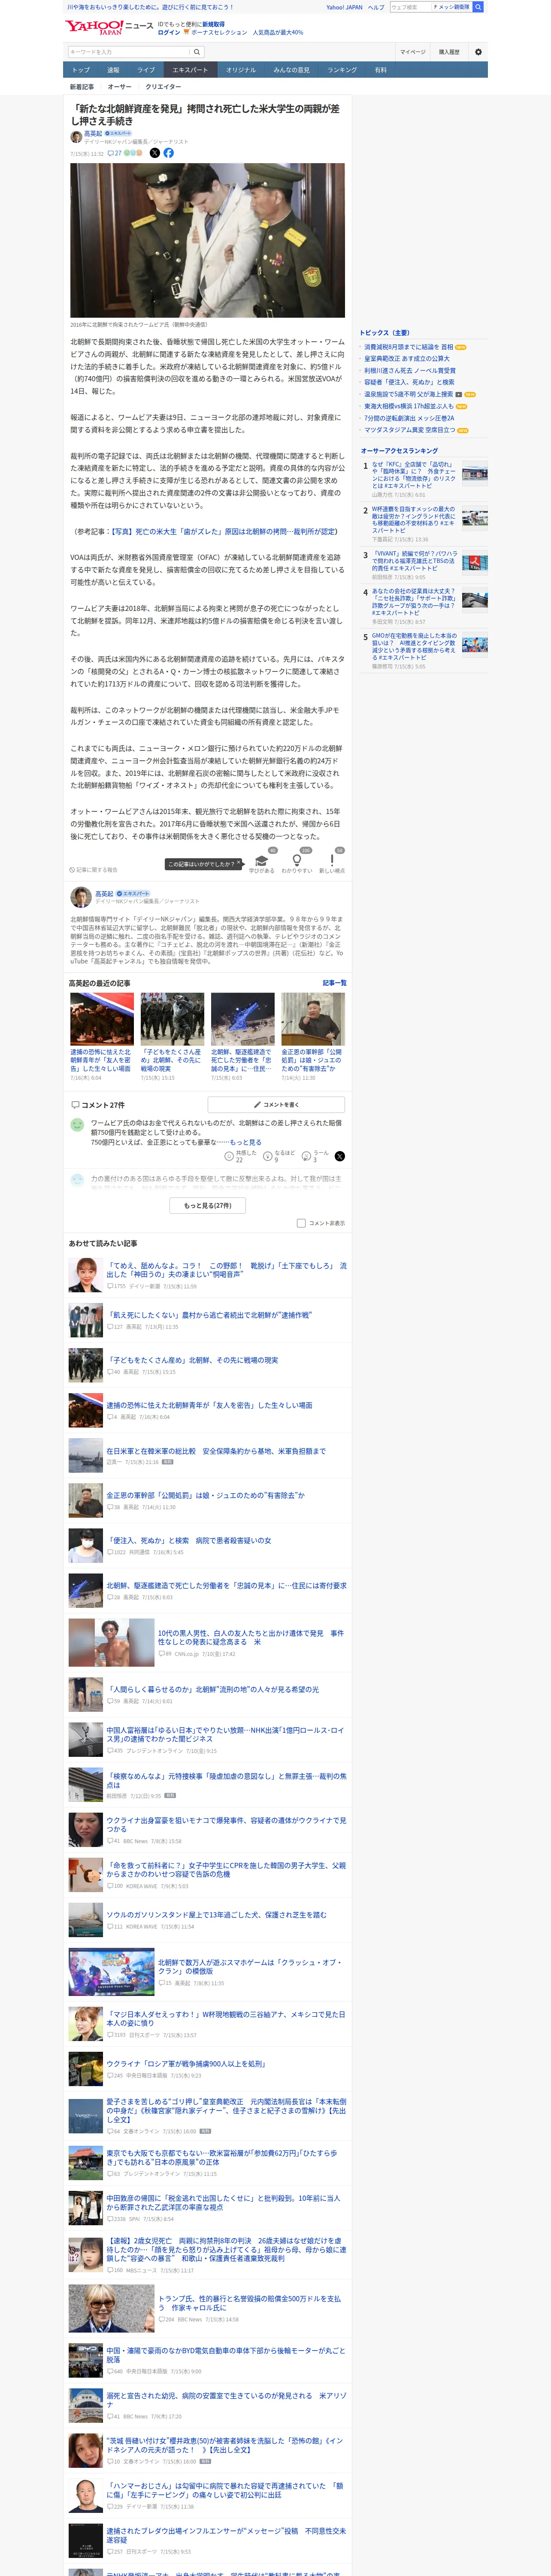The height and width of the screenshot is (2576, 551).
Task: Open related article ソウルのガソリンスタンド屋上で13年過ごした犬
Action: 217,1915
